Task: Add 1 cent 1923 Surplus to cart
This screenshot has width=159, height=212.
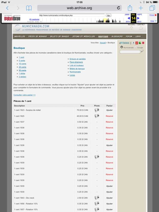Action: 109,110
